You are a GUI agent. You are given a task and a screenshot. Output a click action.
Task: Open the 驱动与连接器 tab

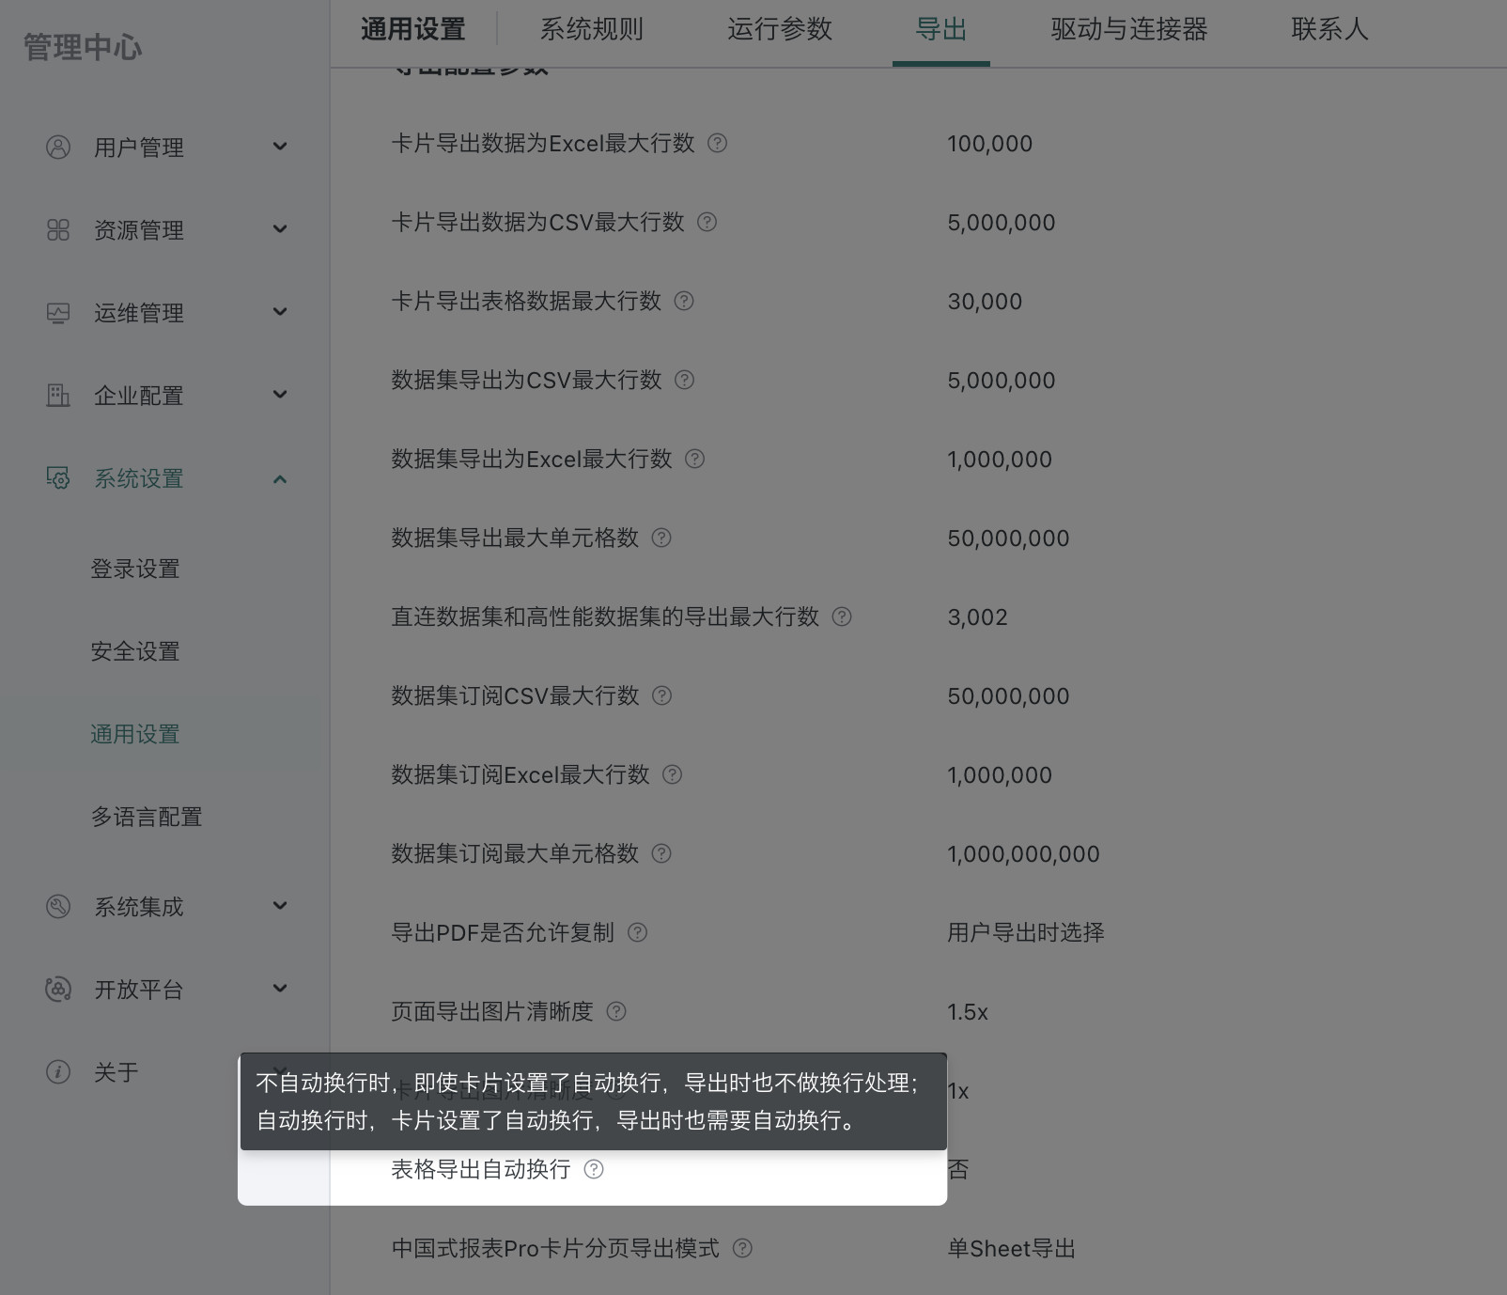tap(1128, 30)
